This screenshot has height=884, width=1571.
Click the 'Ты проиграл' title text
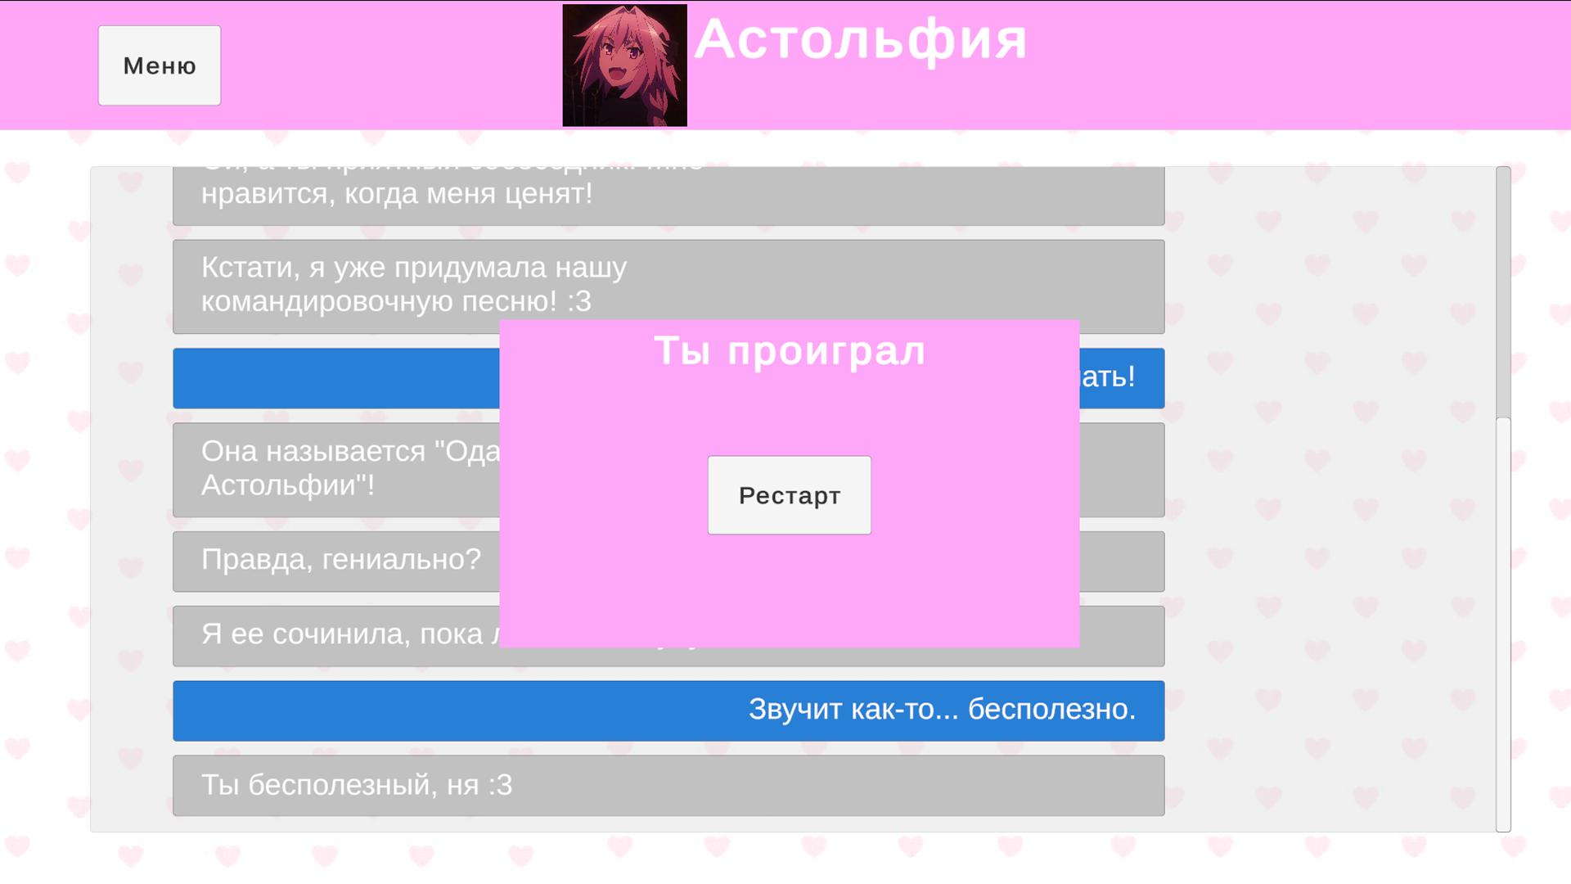point(790,350)
